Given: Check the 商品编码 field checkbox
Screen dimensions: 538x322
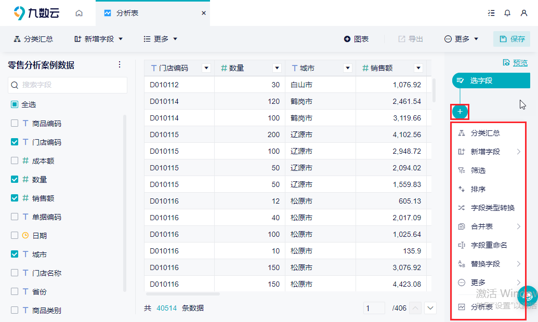Looking at the screenshot, I should 15,123.
